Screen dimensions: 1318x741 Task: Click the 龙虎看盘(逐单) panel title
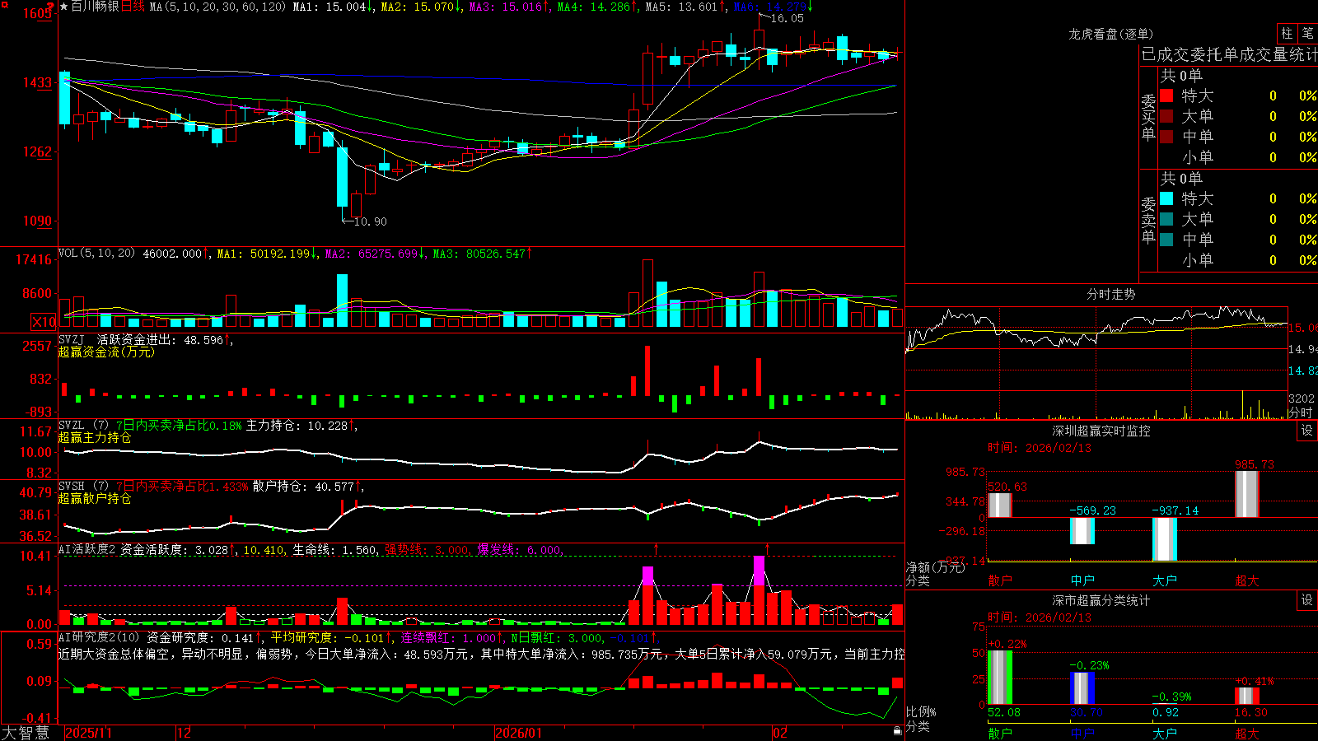[x=1110, y=34]
